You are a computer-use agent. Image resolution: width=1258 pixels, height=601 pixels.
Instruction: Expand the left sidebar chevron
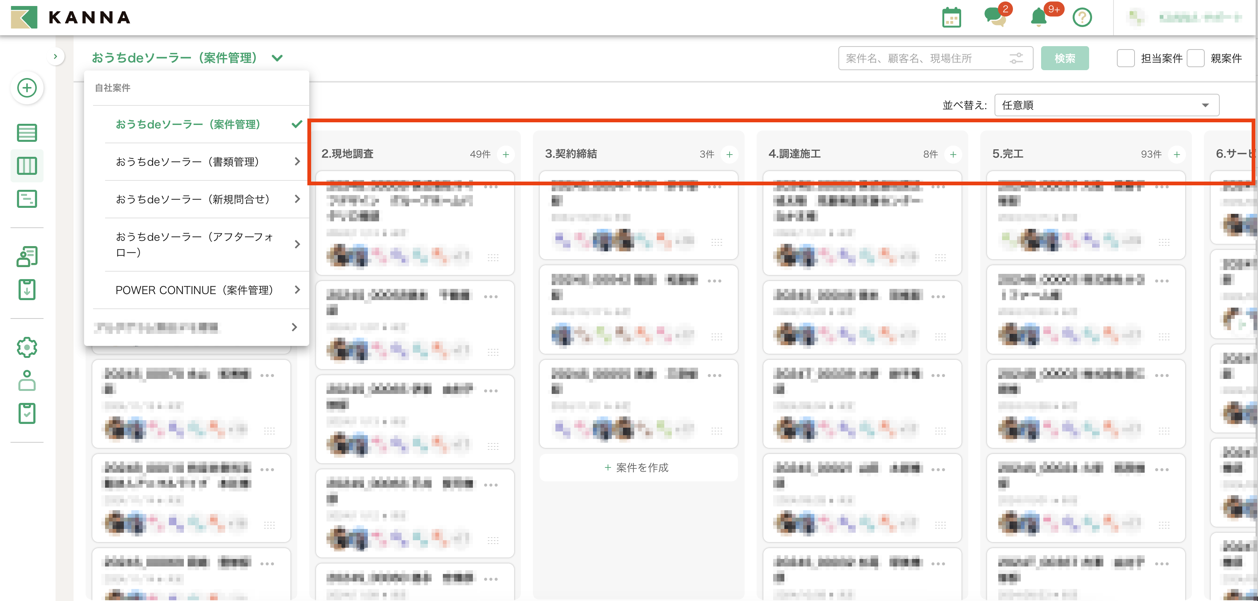[56, 57]
